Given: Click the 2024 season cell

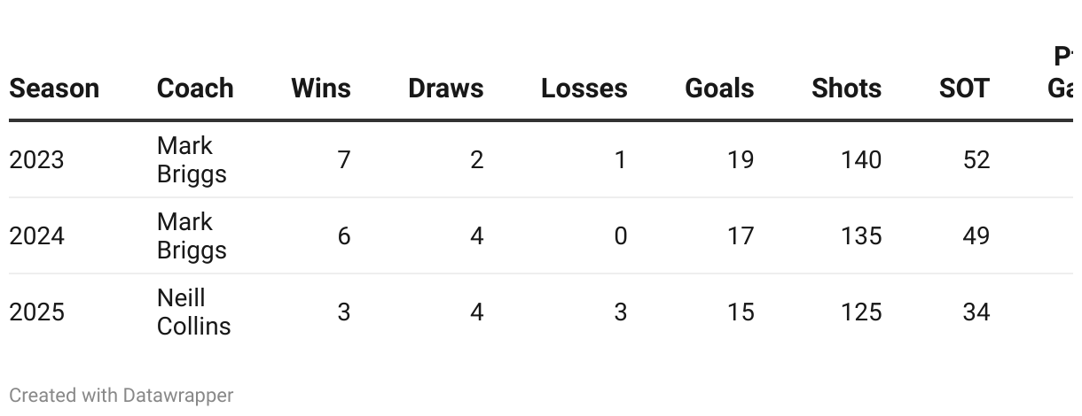Looking at the screenshot, I should pos(36,236).
